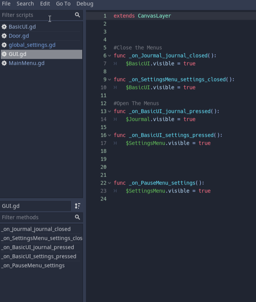Screen dimensions: 256x302
Task: Fold the _on_BasicUI_journal_pressed function on line 13
Action: (110, 111)
